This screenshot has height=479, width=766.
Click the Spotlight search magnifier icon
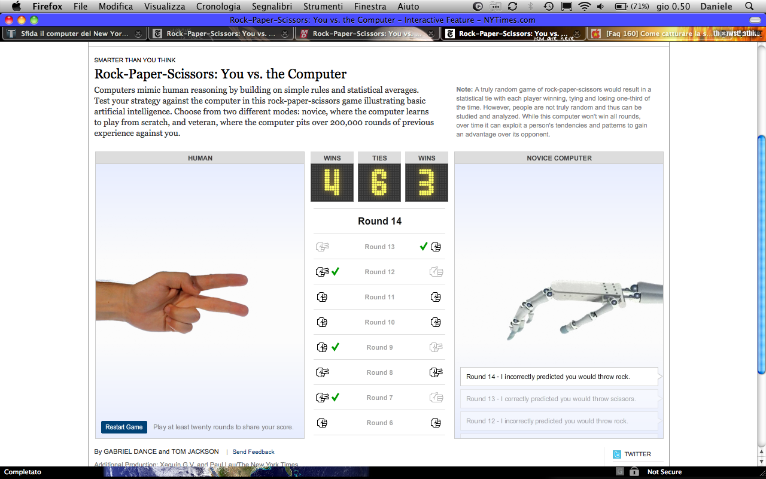(749, 7)
